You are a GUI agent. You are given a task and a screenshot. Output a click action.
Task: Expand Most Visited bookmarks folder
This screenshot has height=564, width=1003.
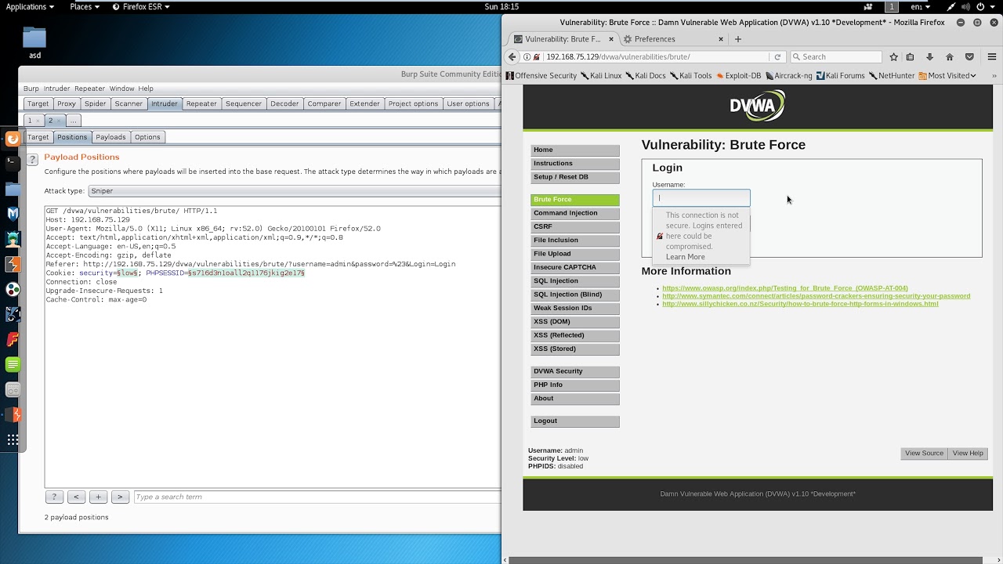pyautogui.click(x=947, y=75)
